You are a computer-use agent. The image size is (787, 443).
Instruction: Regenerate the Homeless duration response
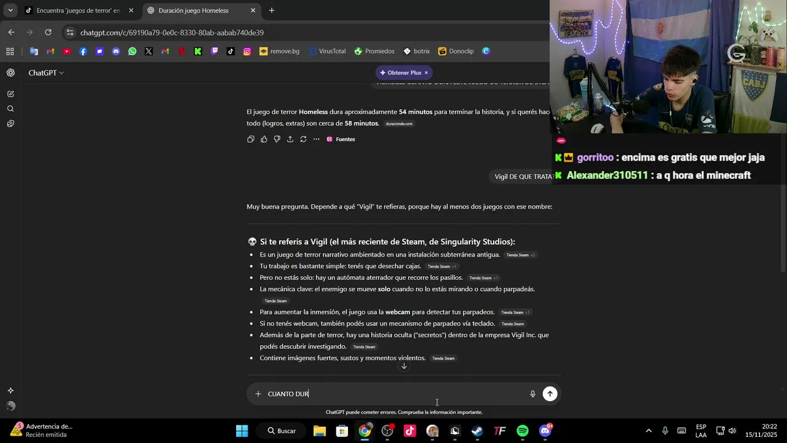point(303,139)
